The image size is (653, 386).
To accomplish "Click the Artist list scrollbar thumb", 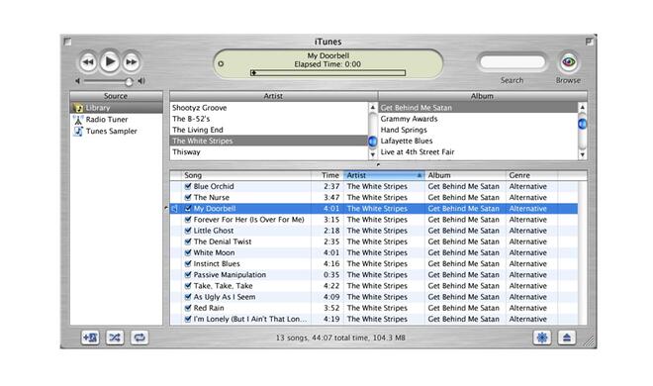I will coord(373,142).
